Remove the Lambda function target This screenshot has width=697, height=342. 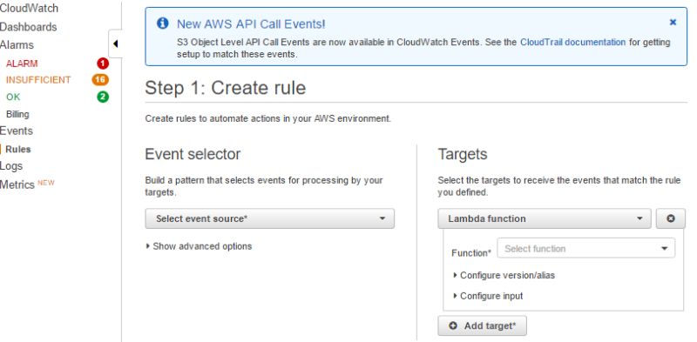(x=670, y=218)
